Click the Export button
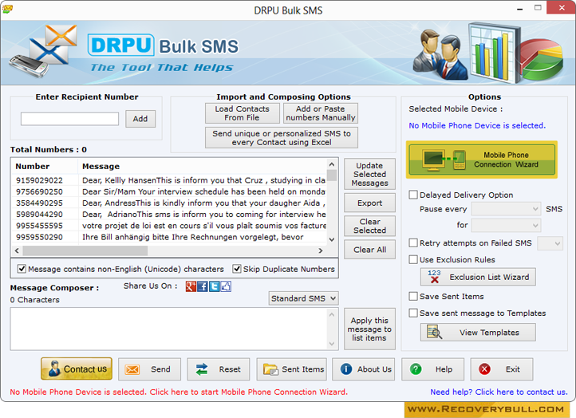This screenshot has width=576, height=418. pyautogui.click(x=369, y=203)
